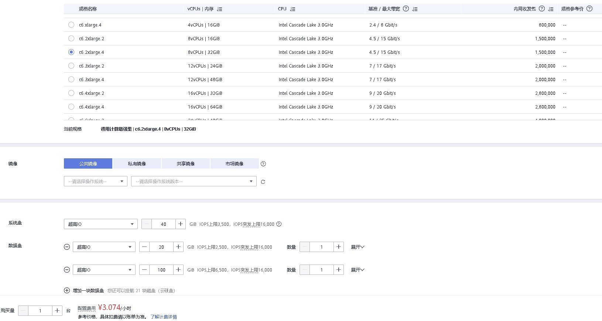Open help for 规格参考价
The image size is (602, 321).
coord(589,9)
